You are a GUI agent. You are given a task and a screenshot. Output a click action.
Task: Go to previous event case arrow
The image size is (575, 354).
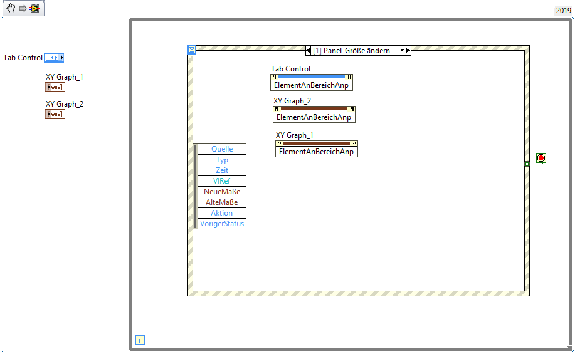coord(308,51)
